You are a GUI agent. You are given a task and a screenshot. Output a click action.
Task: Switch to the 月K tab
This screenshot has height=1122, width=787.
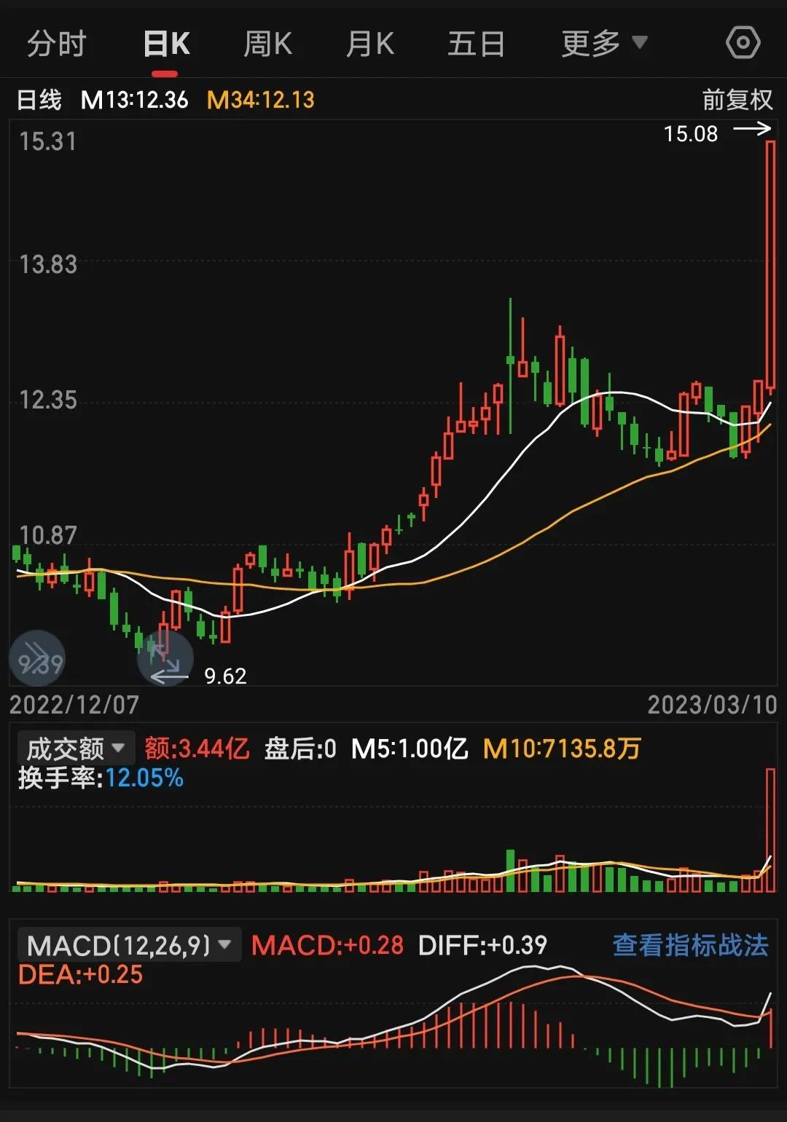[x=370, y=44]
